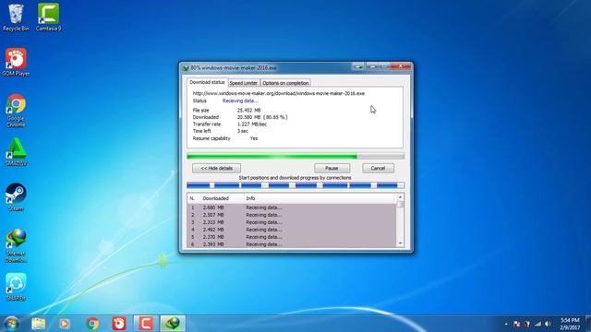Switch to GOM Player on the taskbar
This screenshot has width=591, height=332.
click(x=119, y=324)
